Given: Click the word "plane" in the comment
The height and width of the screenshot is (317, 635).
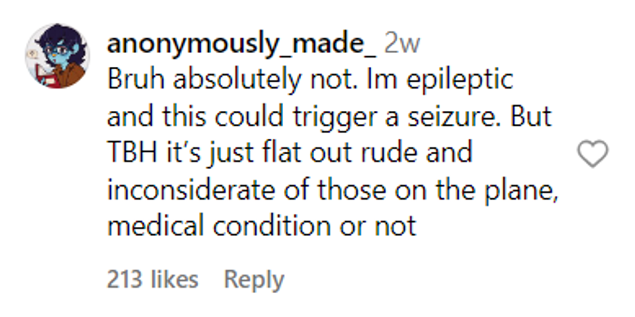Looking at the screenshot, I should coord(525,190).
